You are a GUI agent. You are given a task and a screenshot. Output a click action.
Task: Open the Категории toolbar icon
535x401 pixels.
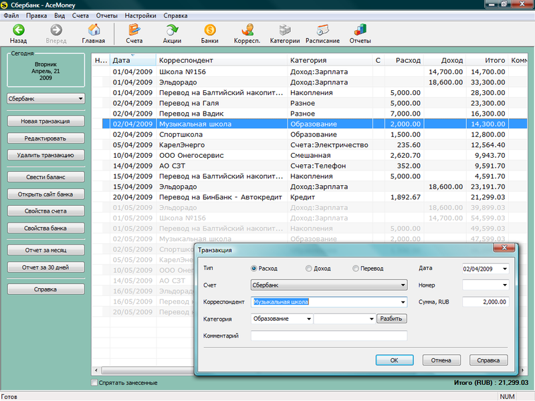[x=285, y=30]
